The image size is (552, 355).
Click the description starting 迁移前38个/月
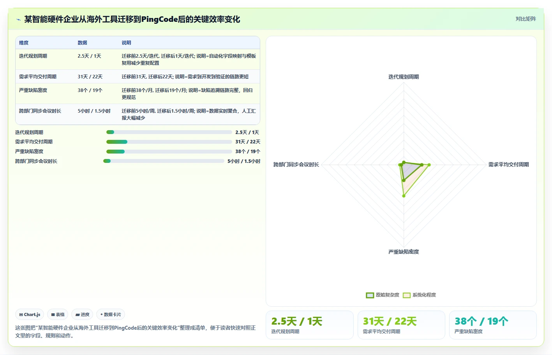(x=187, y=94)
